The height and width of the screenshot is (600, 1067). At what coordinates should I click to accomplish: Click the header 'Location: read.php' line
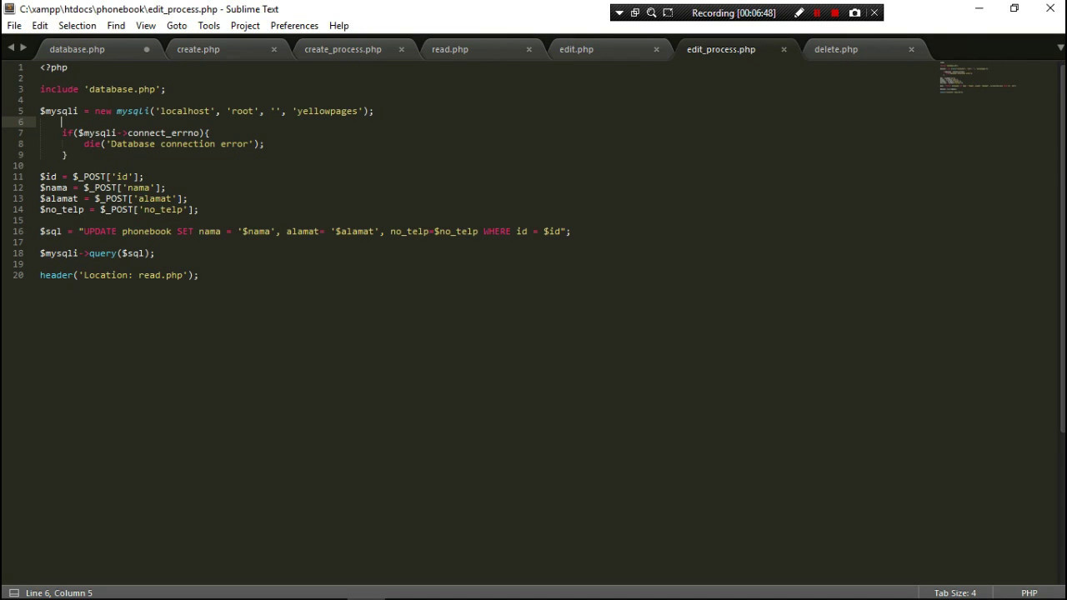(119, 275)
